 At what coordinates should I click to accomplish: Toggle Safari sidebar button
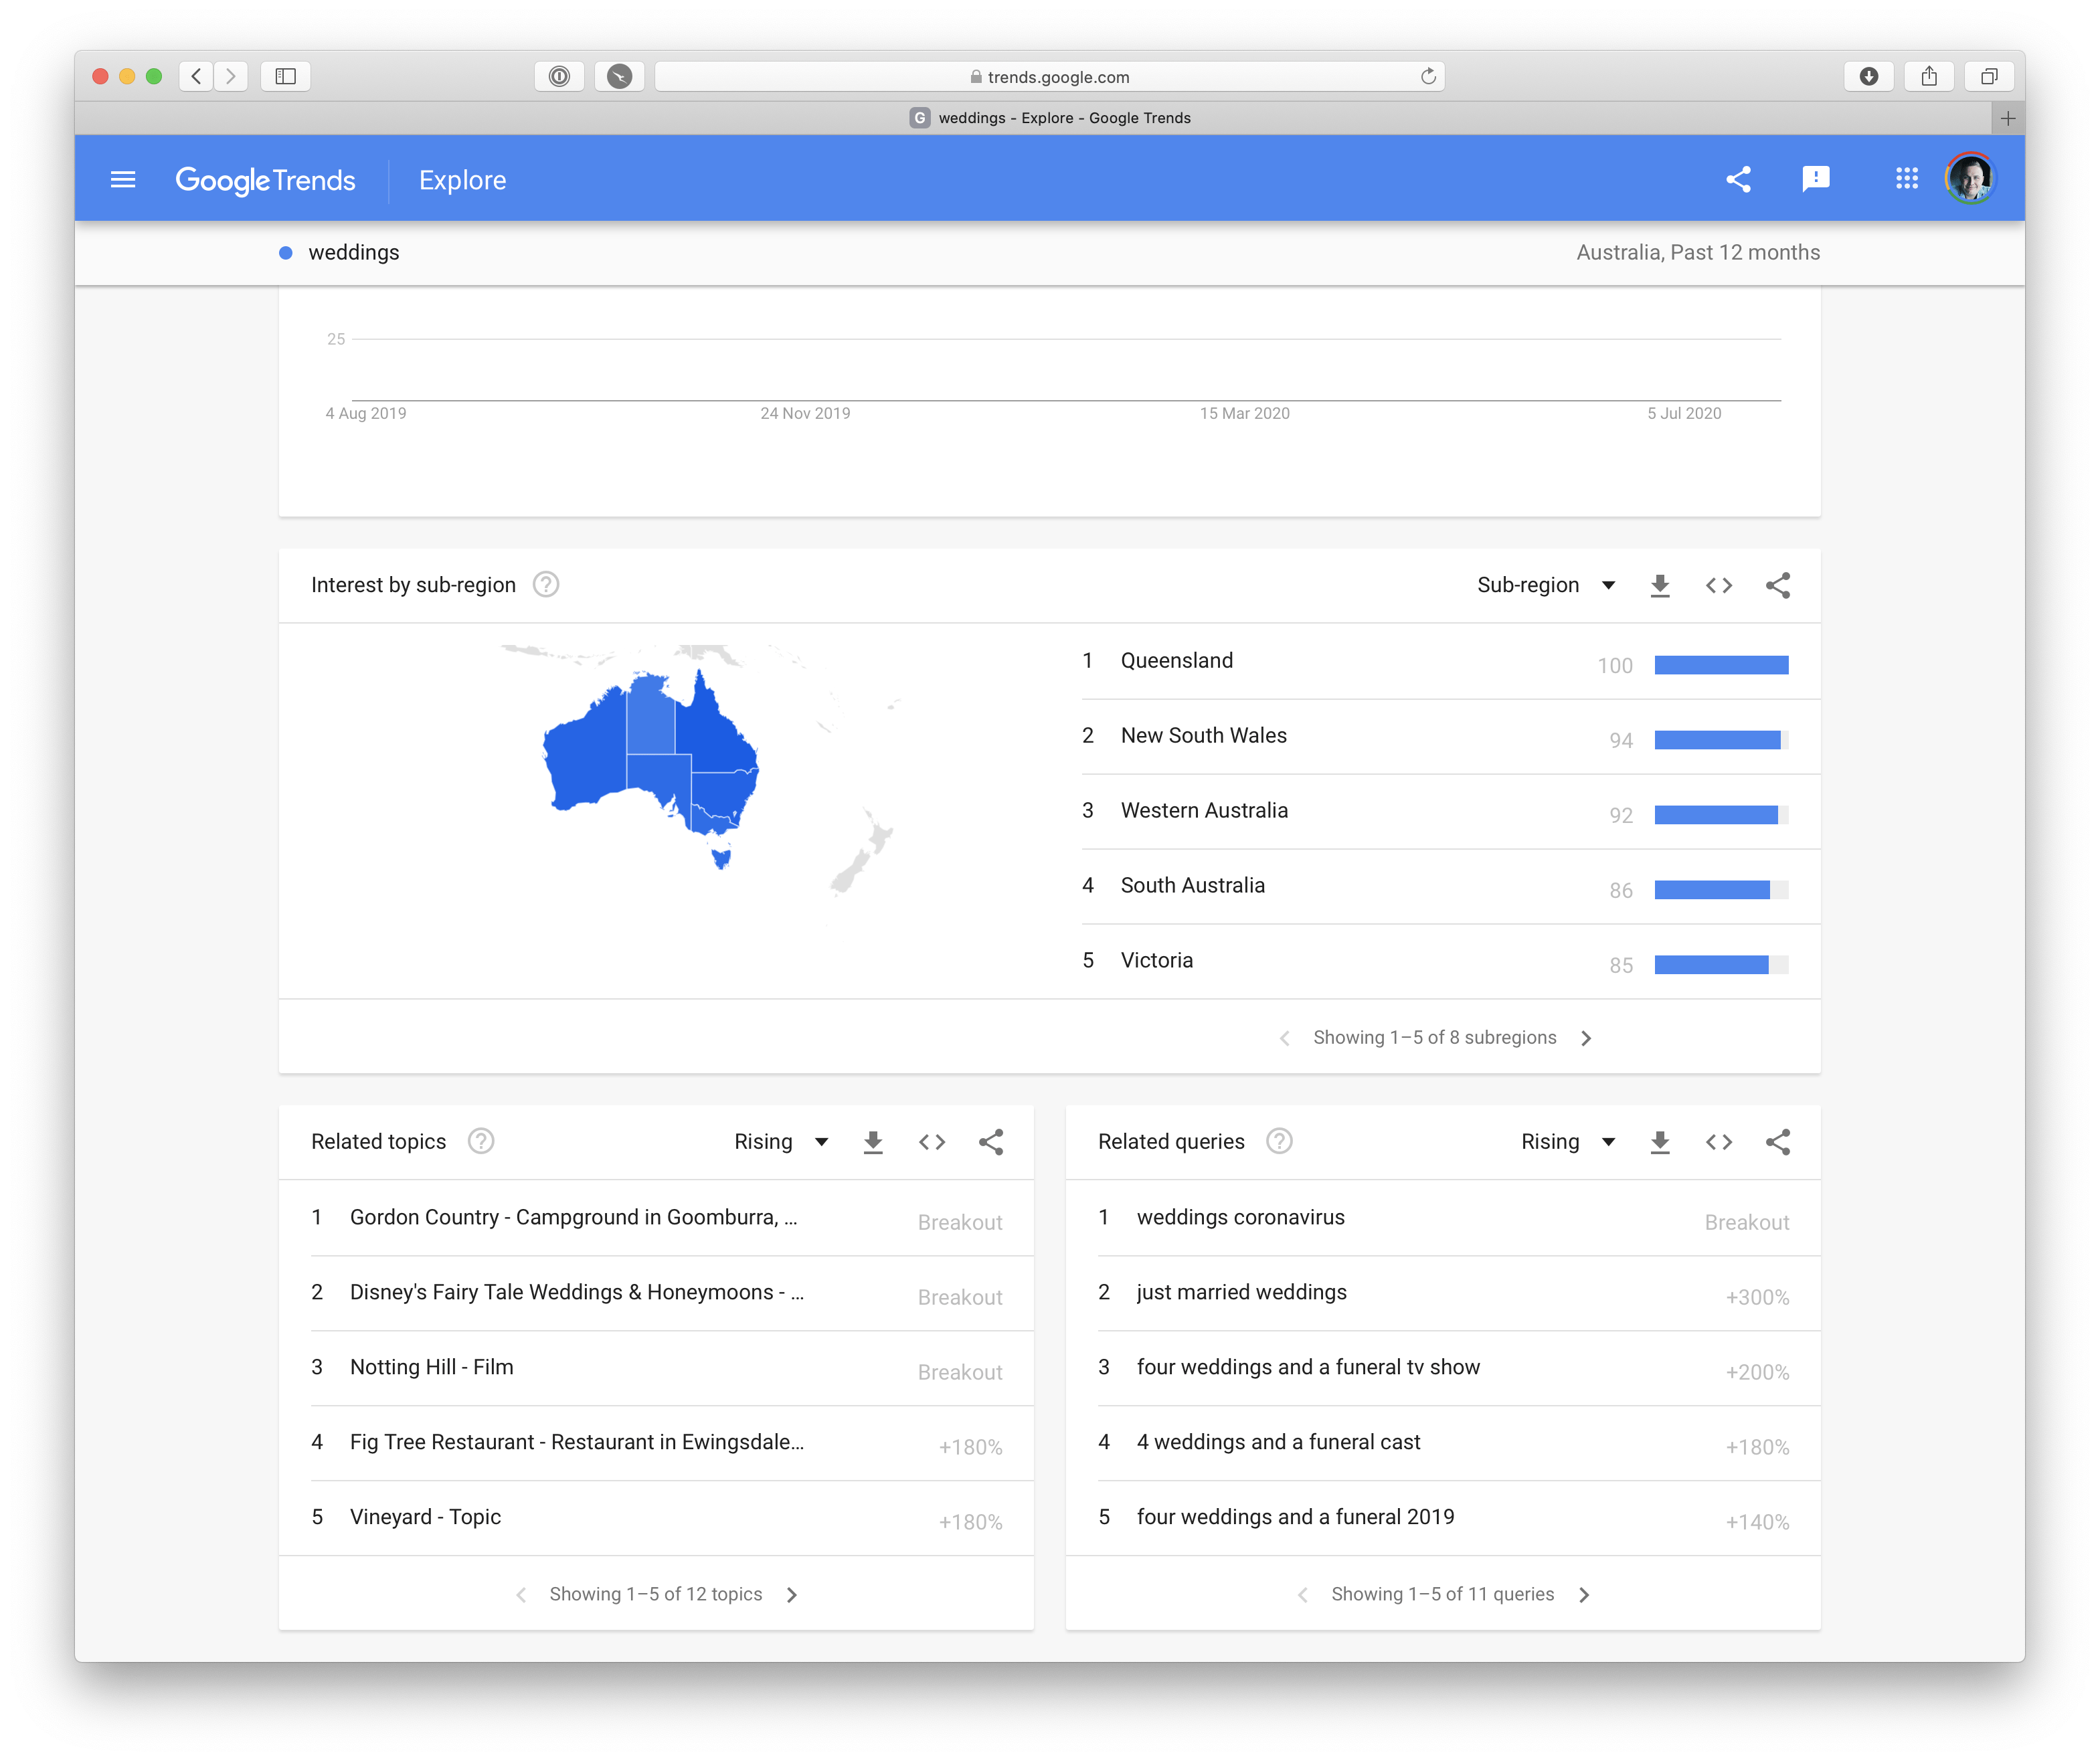point(286,76)
